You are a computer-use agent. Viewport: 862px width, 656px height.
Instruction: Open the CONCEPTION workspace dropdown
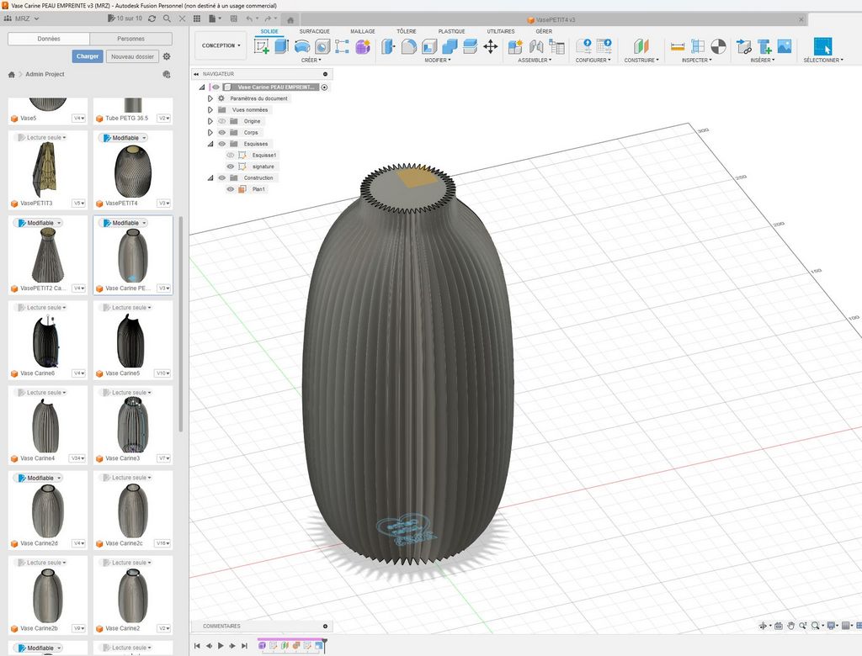221,45
